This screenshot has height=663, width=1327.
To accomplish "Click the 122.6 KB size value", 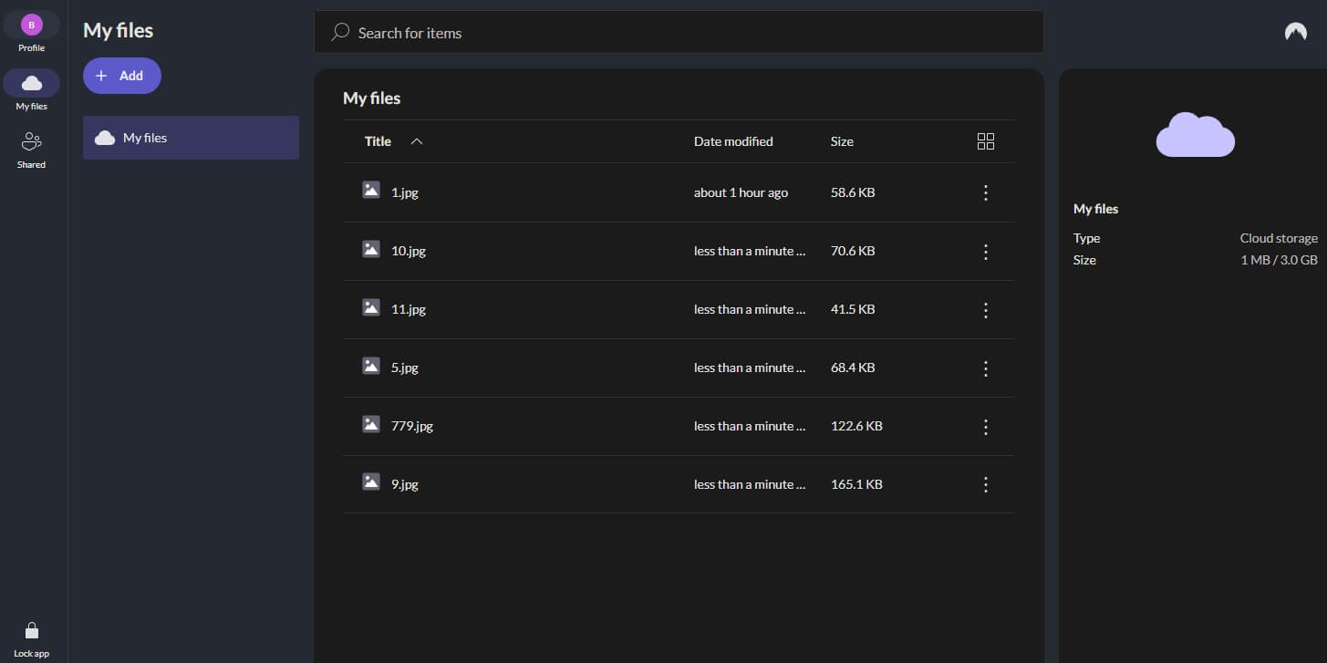I will pos(856,426).
